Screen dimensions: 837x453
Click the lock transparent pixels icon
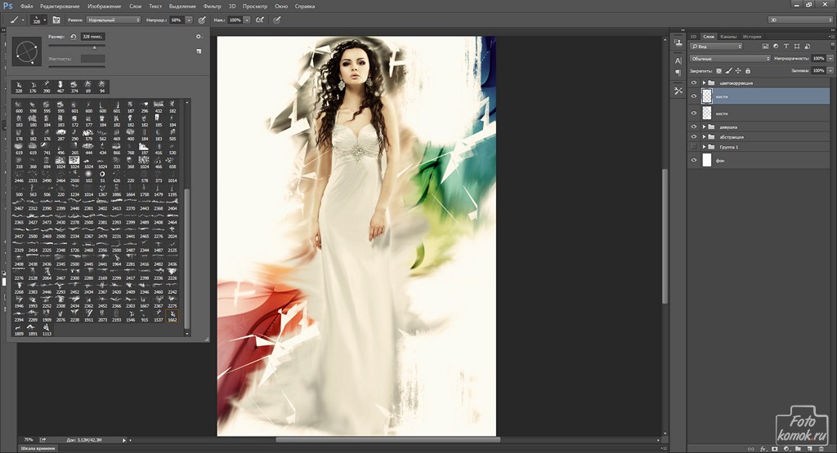click(x=721, y=71)
